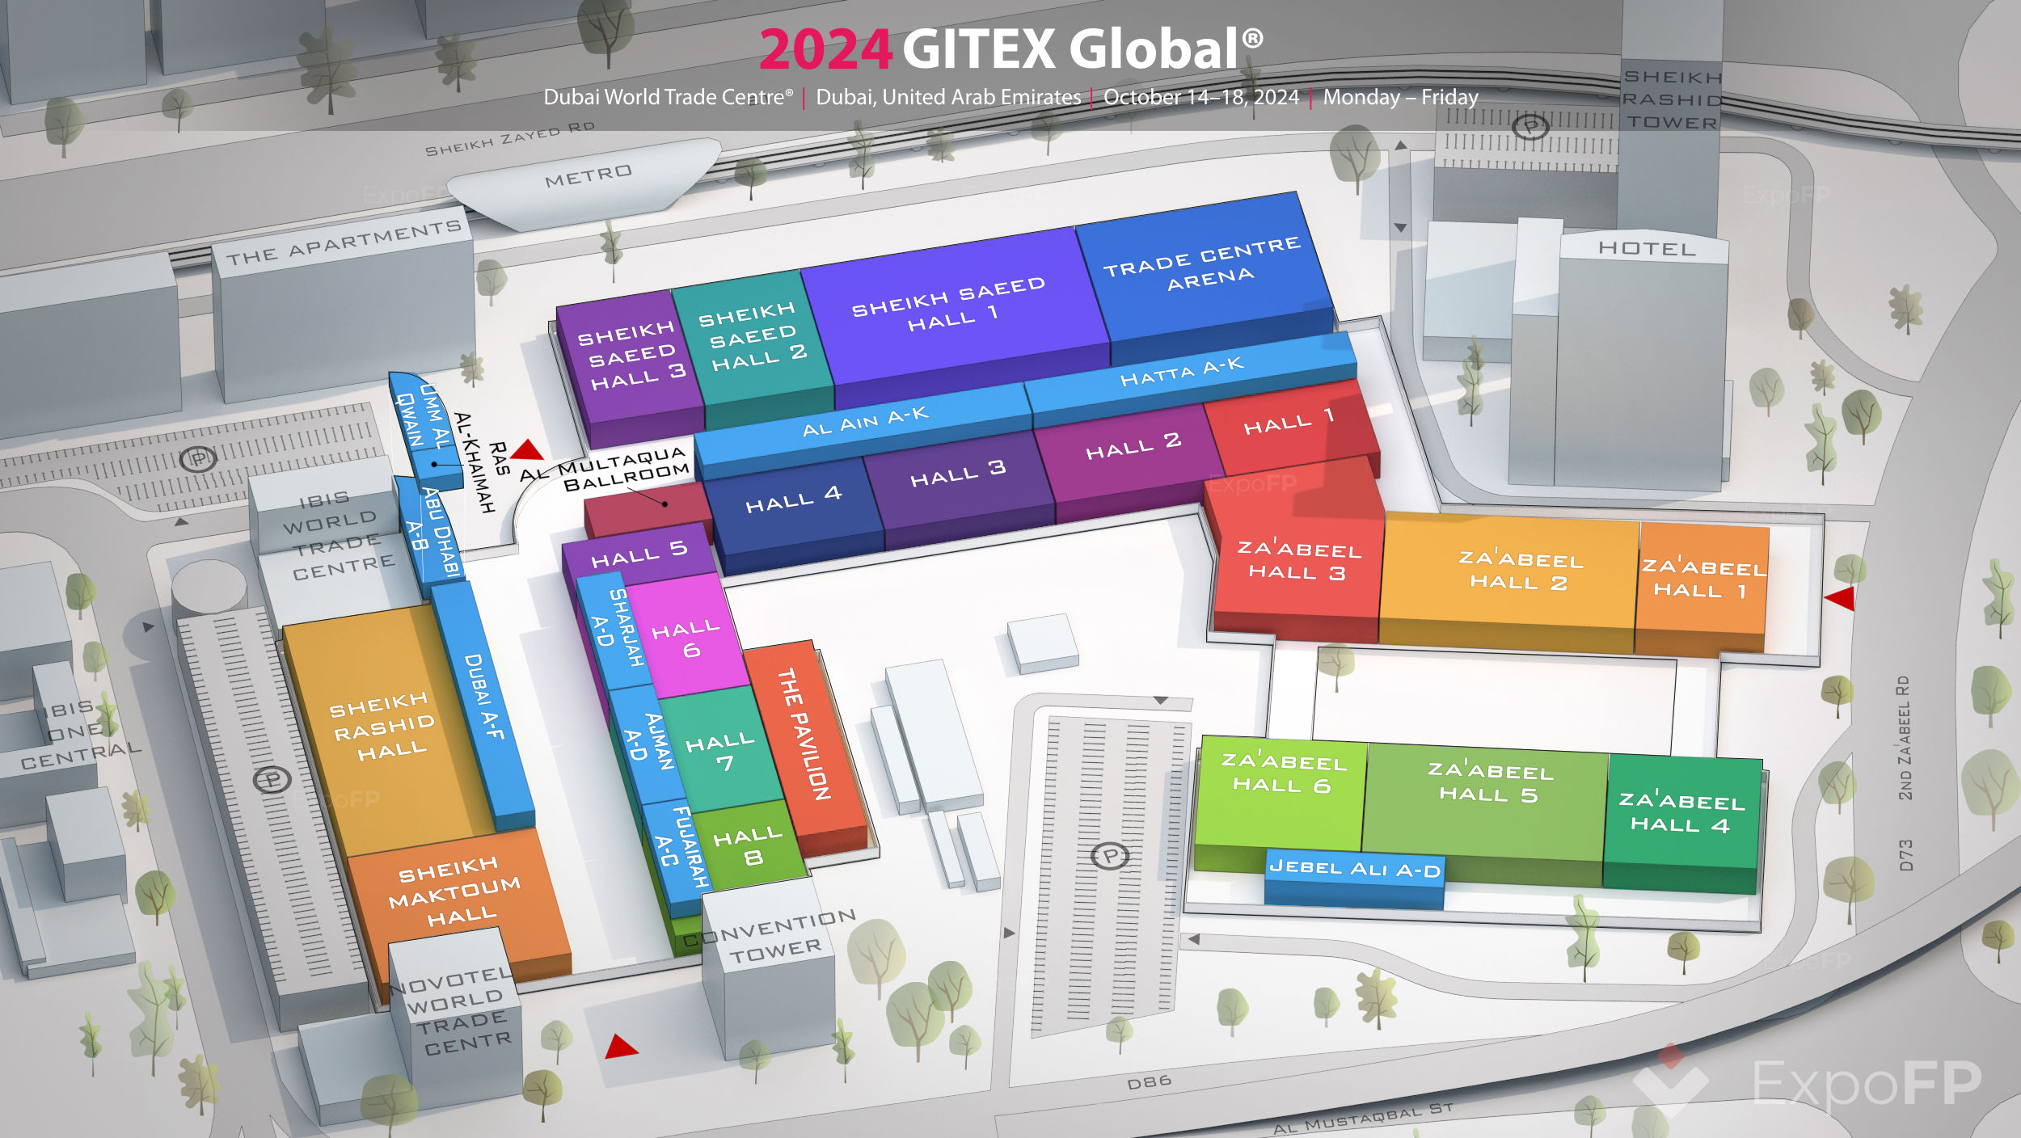Screen dimensions: 2021x1138
Task: Select purple Hall 5 block
Action: point(639,554)
